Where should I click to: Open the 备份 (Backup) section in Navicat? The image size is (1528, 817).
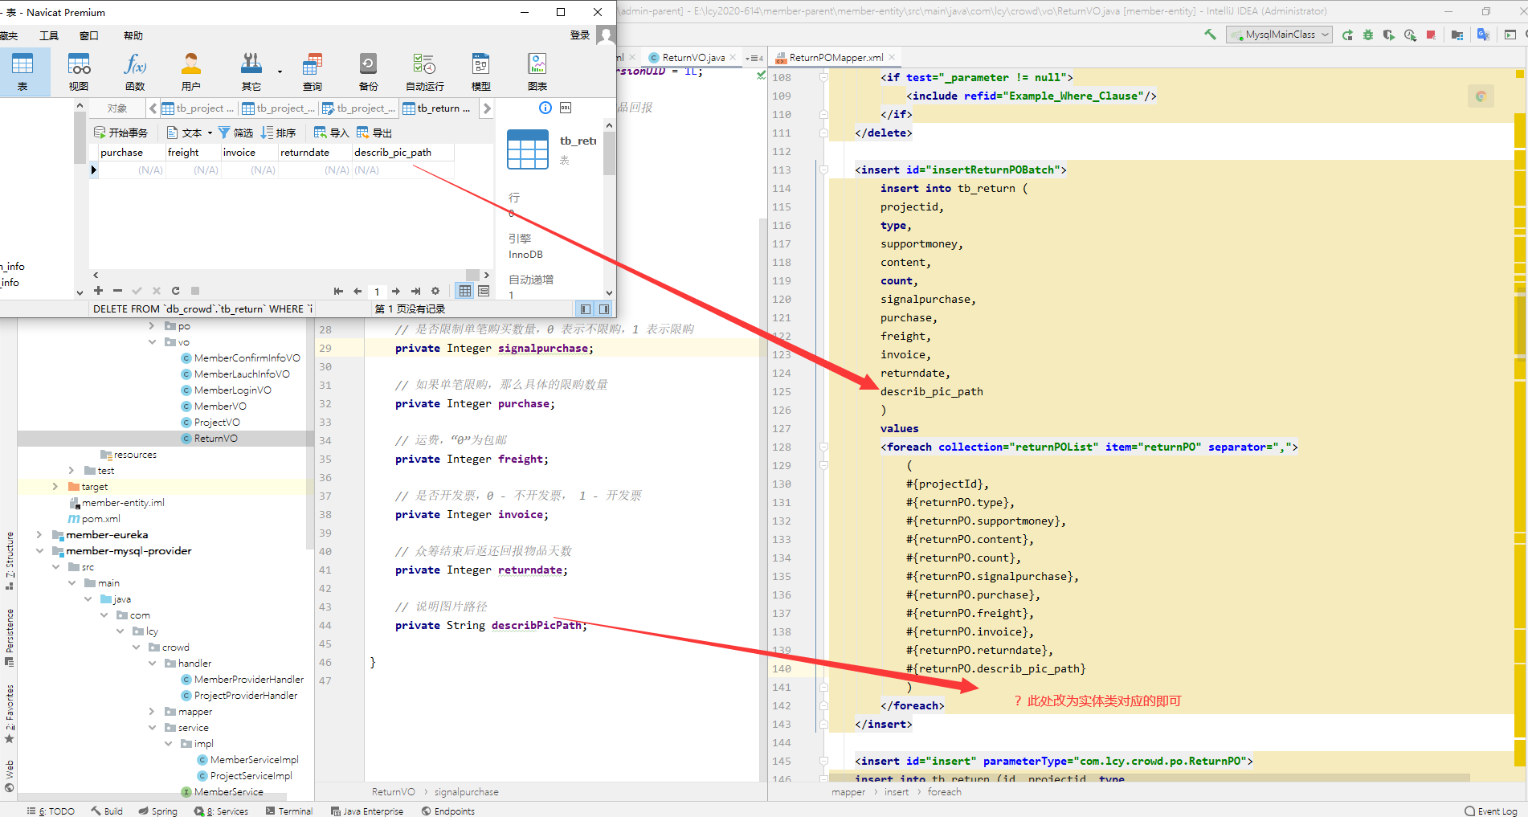coord(368,71)
